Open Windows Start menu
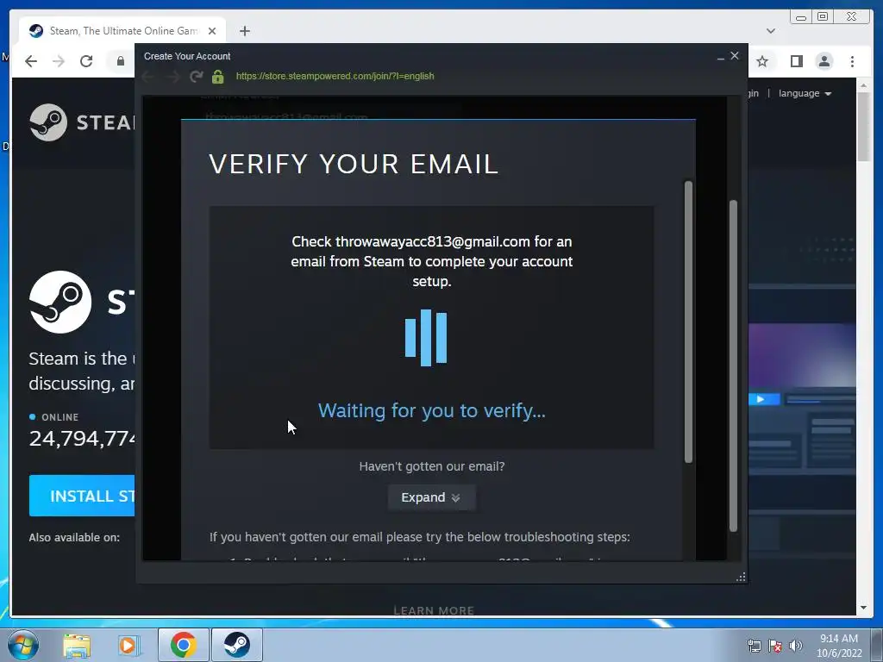 [22, 645]
